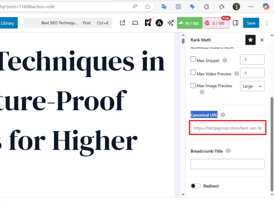Enable the Max Image Preview checkbox
Viewport: 274px width, 205px height.
pyautogui.click(x=193, y=85)
